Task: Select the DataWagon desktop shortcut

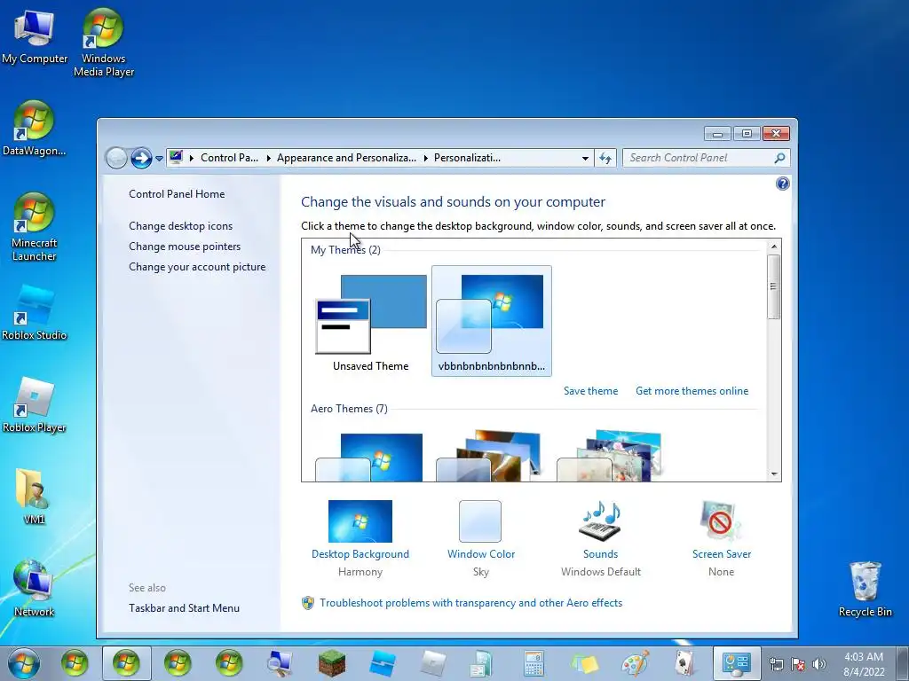Action: pos(35,129)
